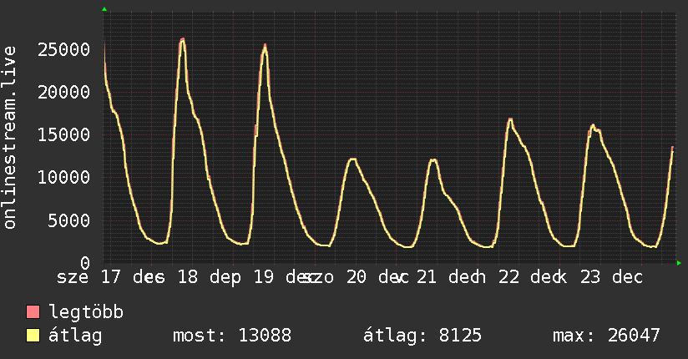This screenshot has width=688, height=359.
Task: Click the sze 17 dec date label
Action: 110,277
